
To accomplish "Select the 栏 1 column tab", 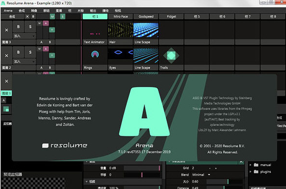I will [95, 16].
